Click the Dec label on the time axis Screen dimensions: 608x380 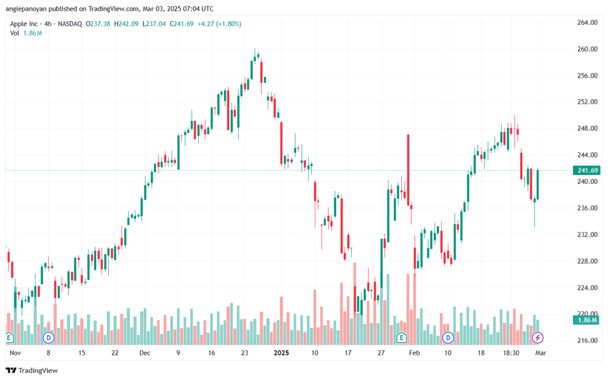pos(145,353)
